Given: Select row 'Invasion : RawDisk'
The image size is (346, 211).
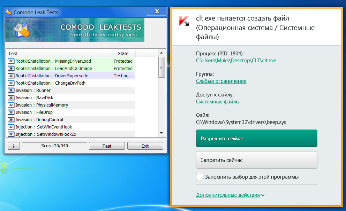Looking at the screenshot, I should [71, 97].
